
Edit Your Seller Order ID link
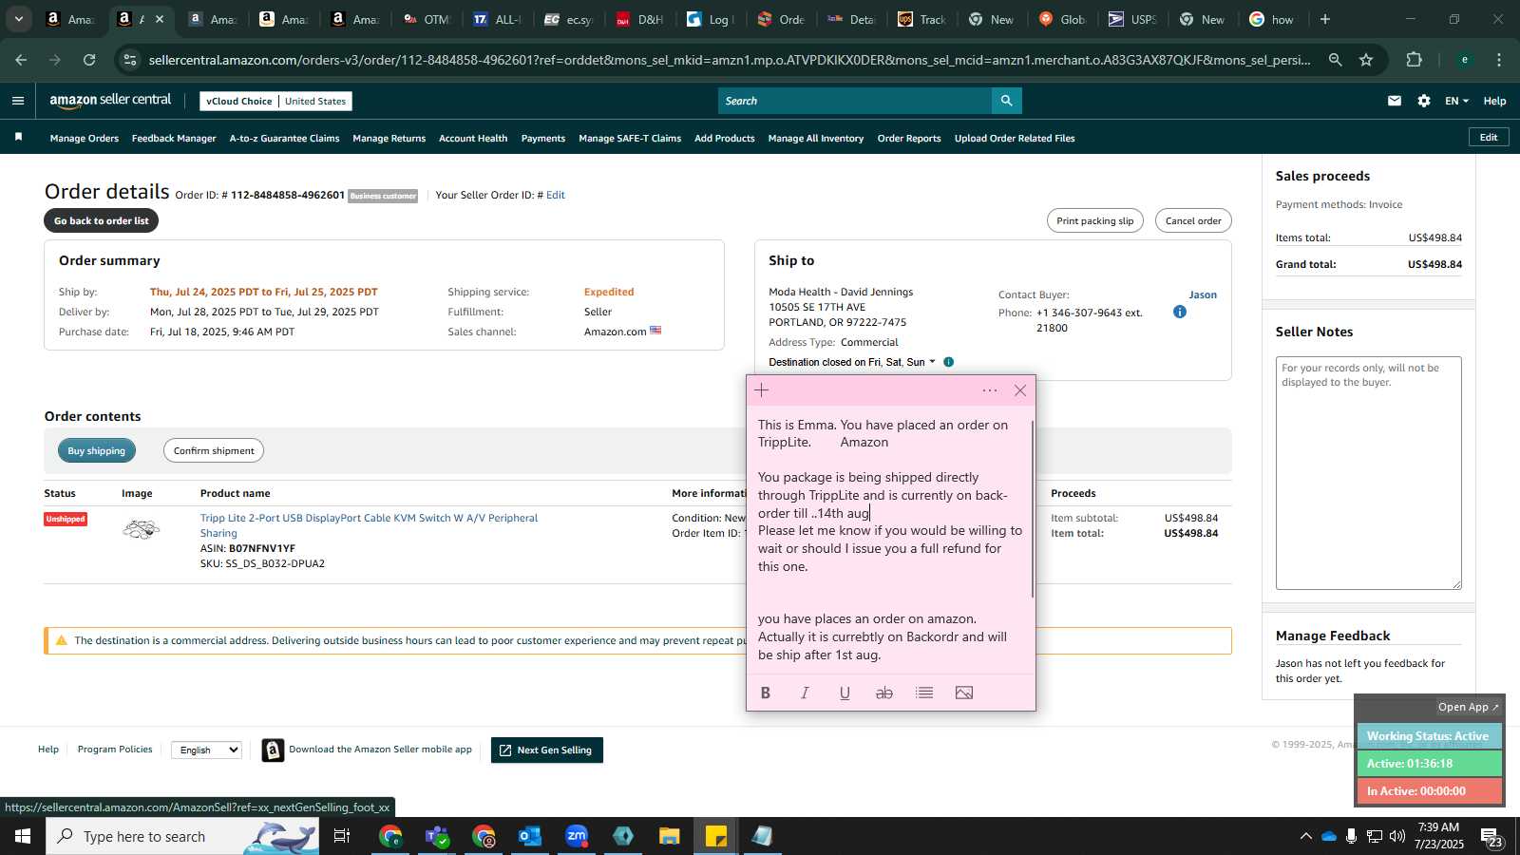click(556, 195)
